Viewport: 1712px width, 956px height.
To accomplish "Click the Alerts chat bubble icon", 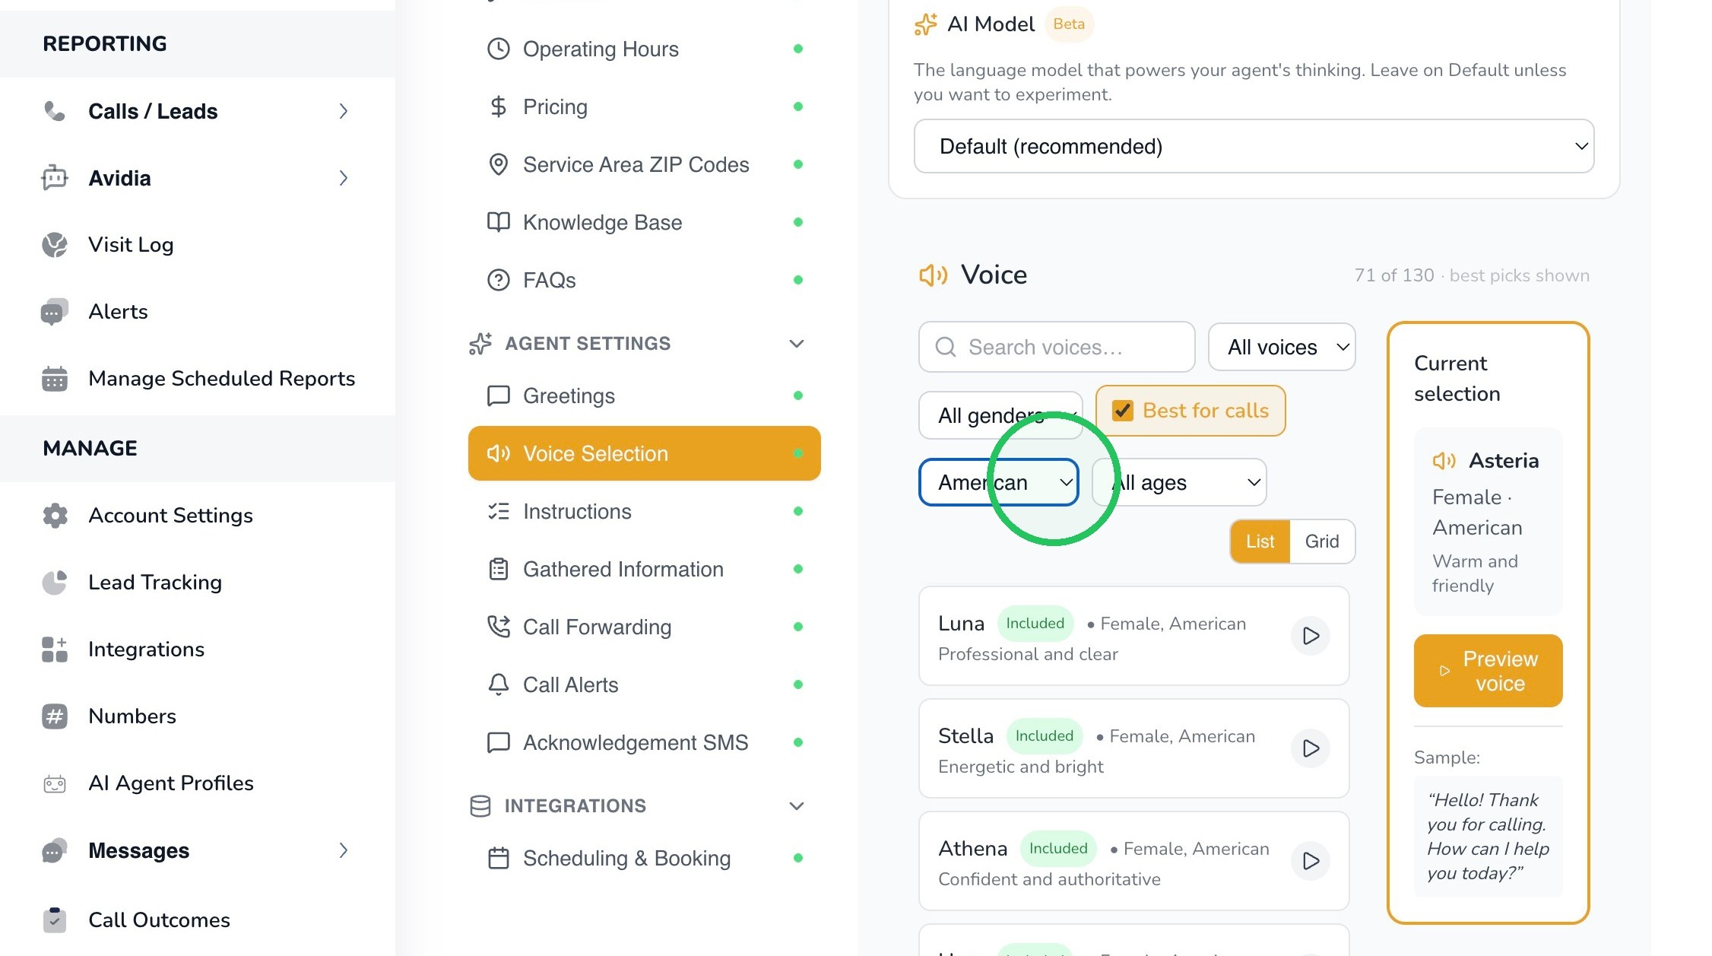I will tap(55, 312).
